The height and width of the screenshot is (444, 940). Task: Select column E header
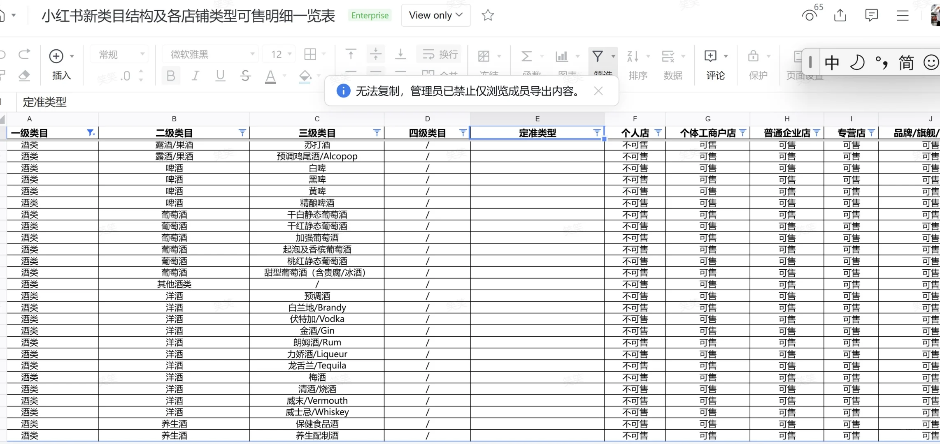tap(537, 119)
